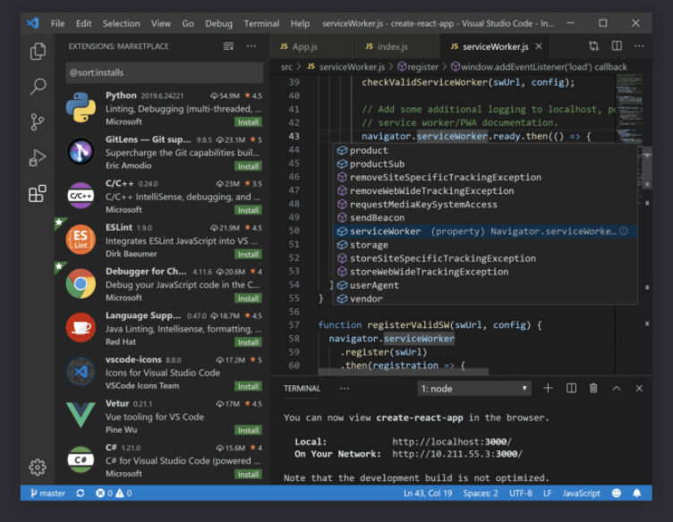The height and width of the screenshot is (522, 673).
Task: Click the master branch indicator
Action: 47,493
